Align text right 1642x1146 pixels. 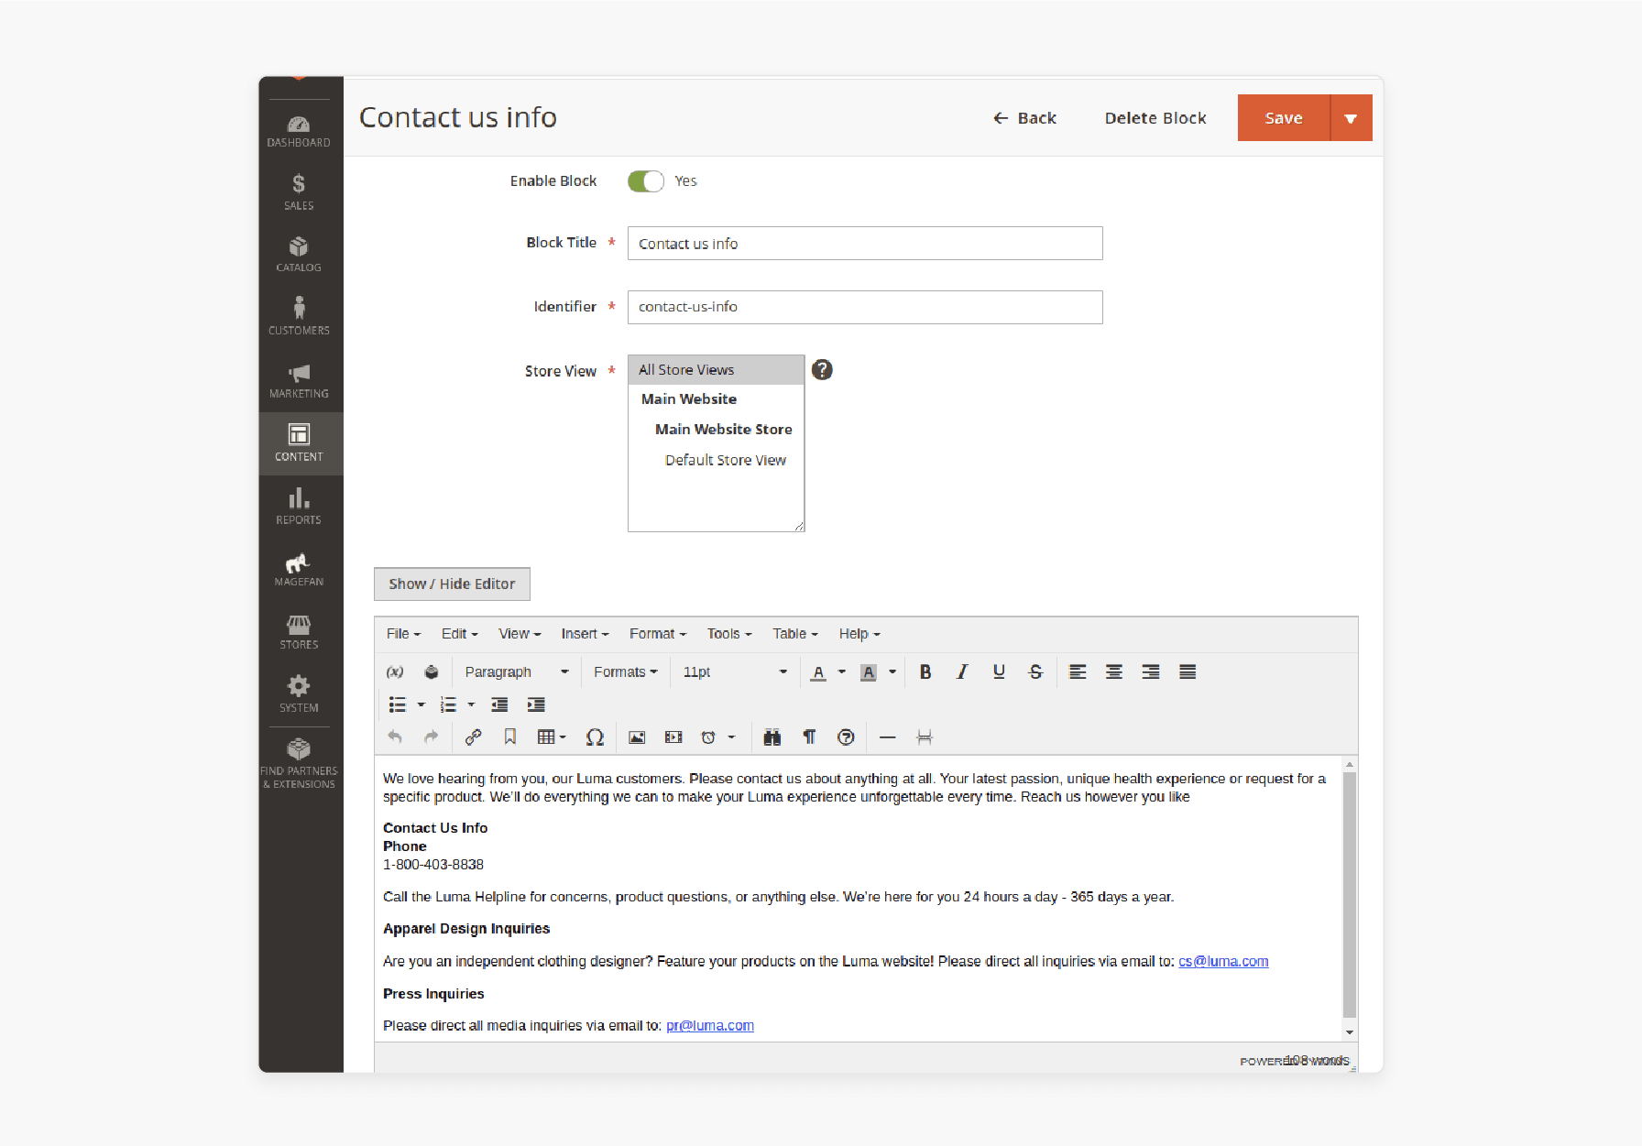[x=1151, y=671]
